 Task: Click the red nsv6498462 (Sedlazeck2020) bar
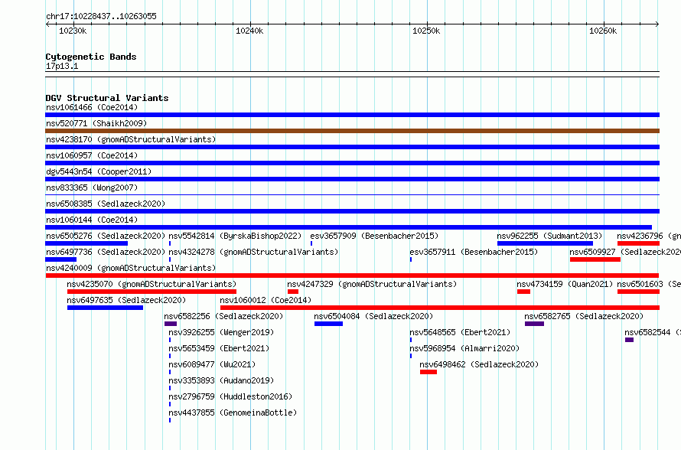pyautogui.click(x=428, y=372)
